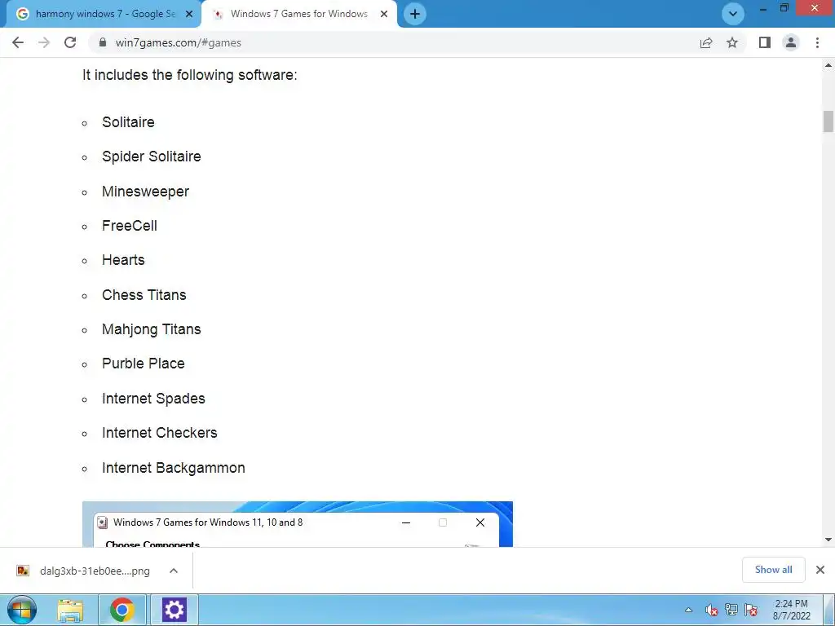
Task: Click the muted volume tray icon
Action: [711, 610]
